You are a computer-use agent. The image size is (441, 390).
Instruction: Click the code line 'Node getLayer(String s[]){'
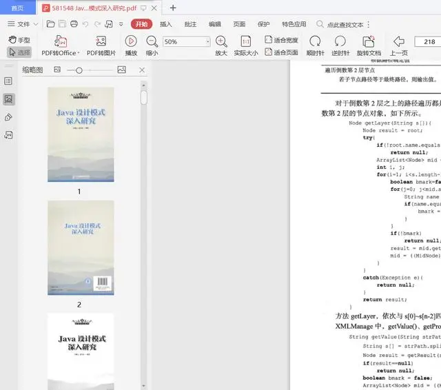[390, 123]
